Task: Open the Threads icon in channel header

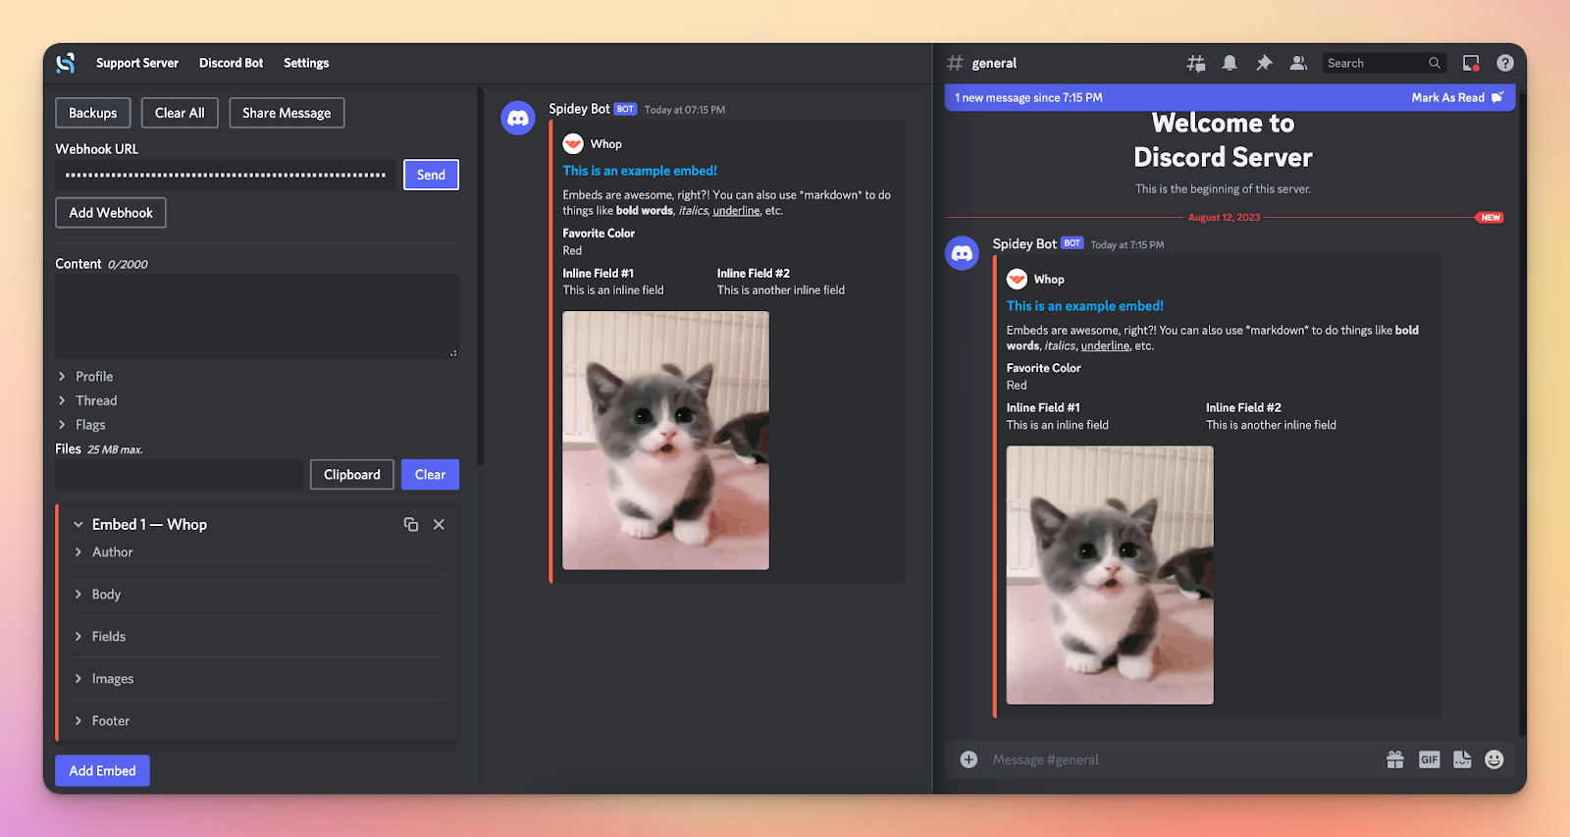Action: point(1195,63)
